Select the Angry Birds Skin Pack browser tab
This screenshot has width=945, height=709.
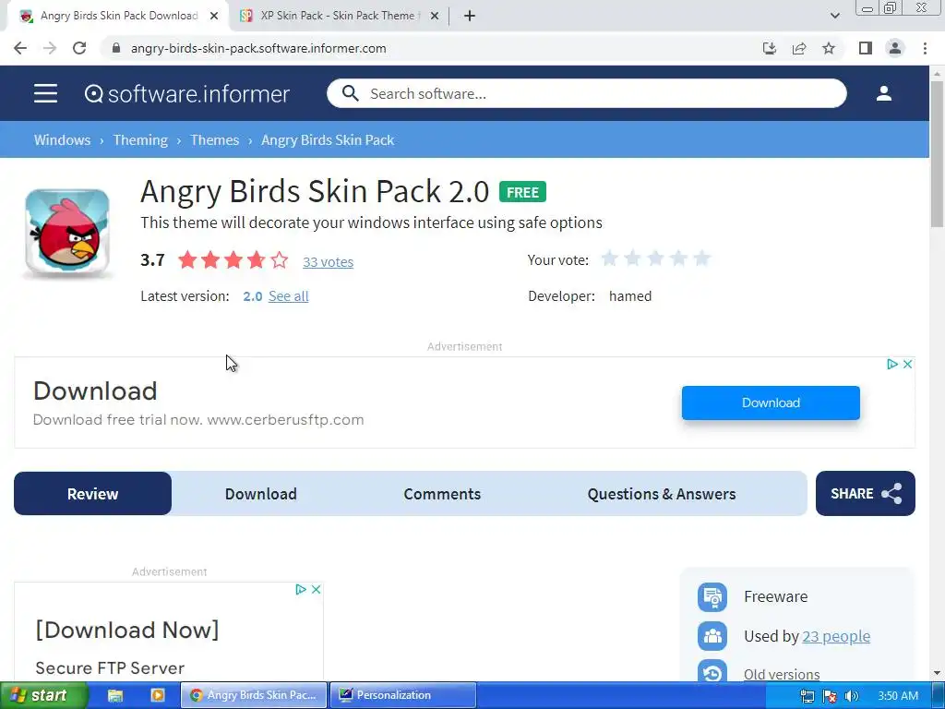click(x=118, y=16)
